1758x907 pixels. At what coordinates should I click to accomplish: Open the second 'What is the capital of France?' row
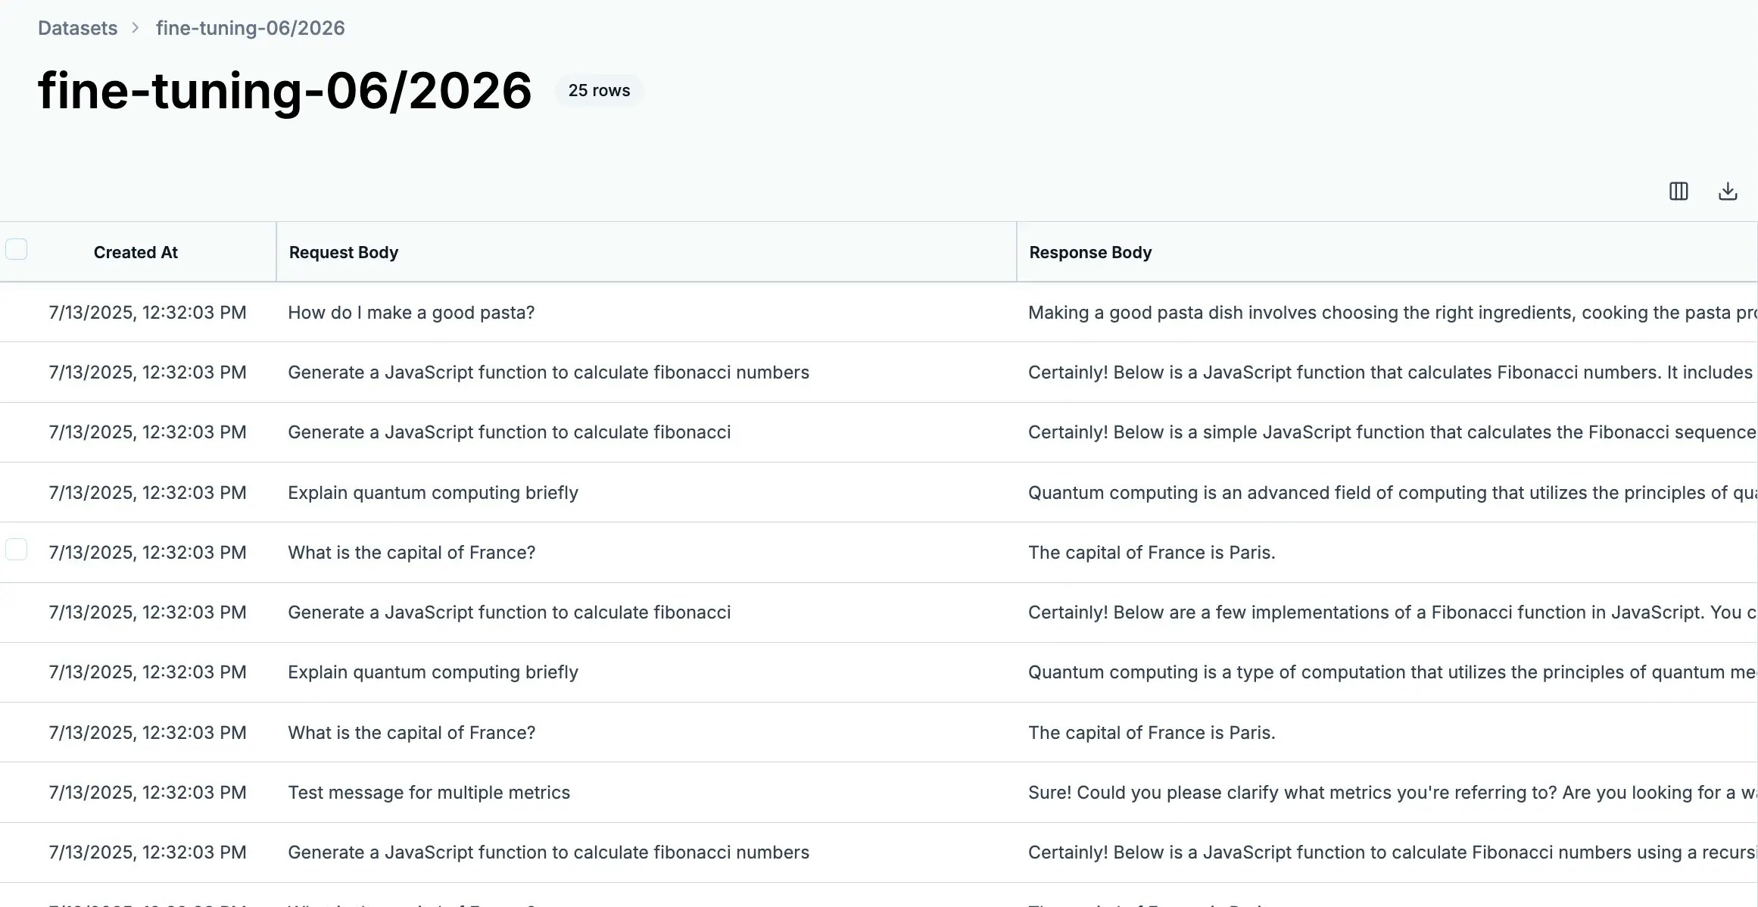410,732
